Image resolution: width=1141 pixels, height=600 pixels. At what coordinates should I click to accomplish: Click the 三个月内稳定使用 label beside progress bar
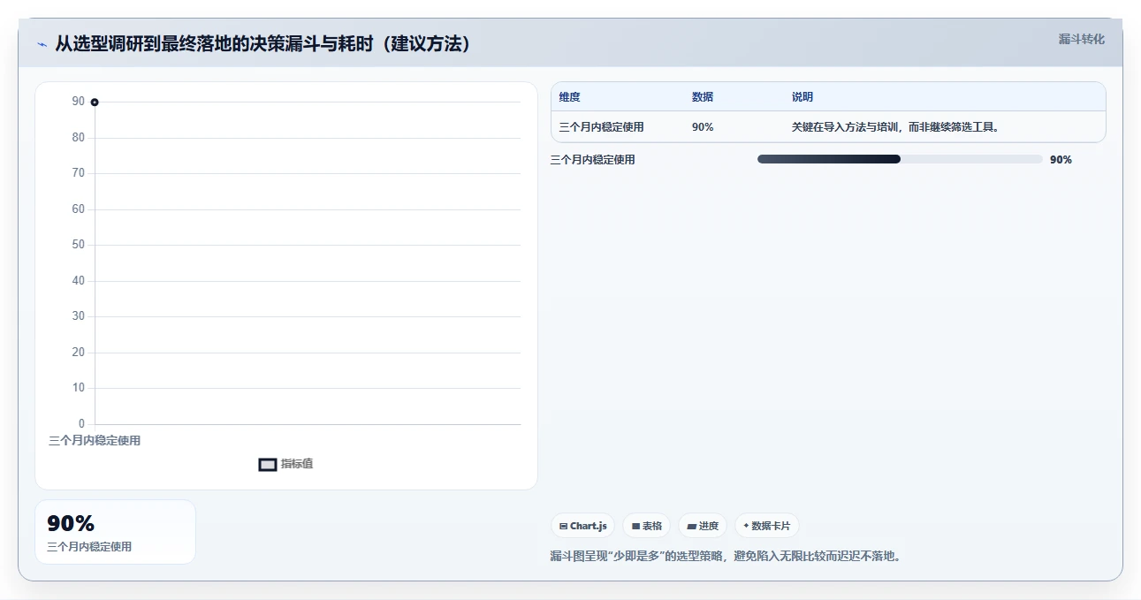click(593, 160)
